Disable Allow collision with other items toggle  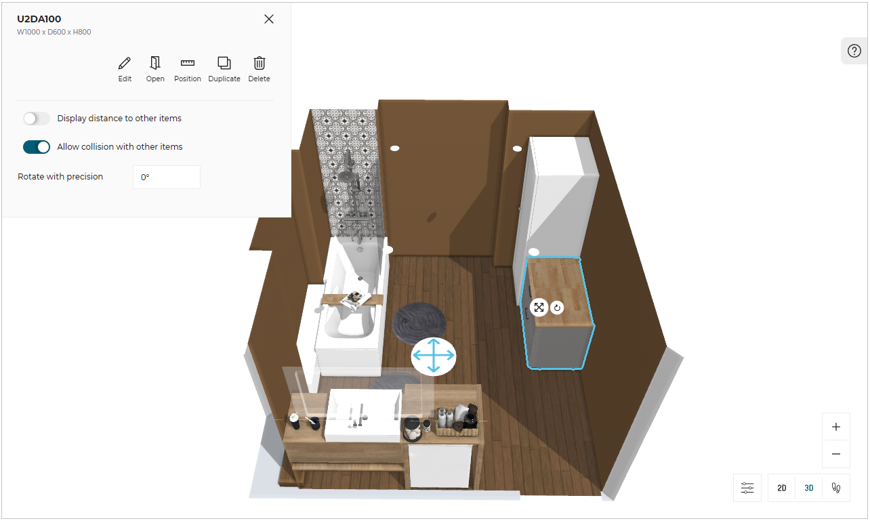coord(37,147)
